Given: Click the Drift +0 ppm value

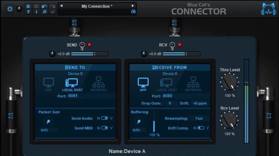Looking at the screenshot, I should tap(200, 103).
